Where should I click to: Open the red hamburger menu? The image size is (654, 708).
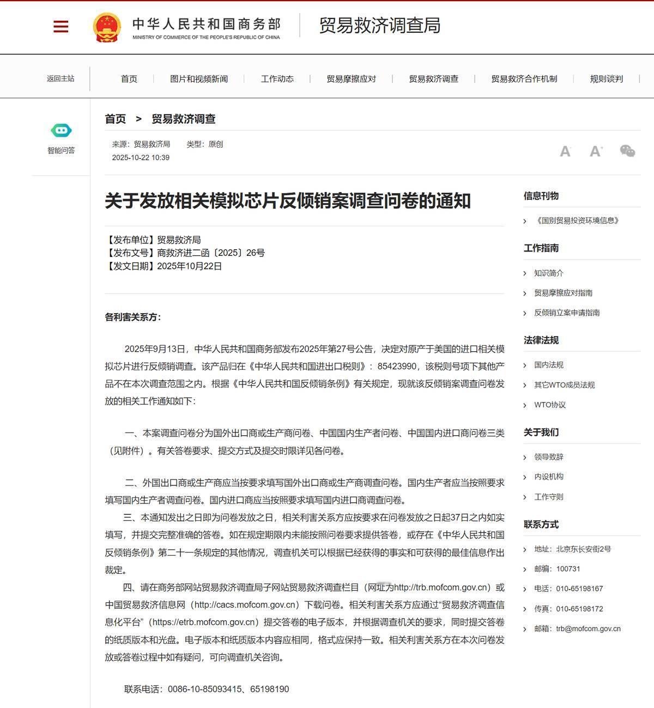60,26
